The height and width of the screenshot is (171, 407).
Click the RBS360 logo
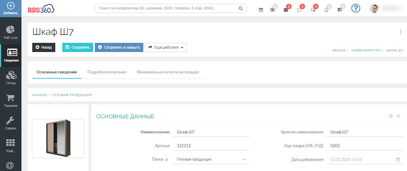point(41,9)
